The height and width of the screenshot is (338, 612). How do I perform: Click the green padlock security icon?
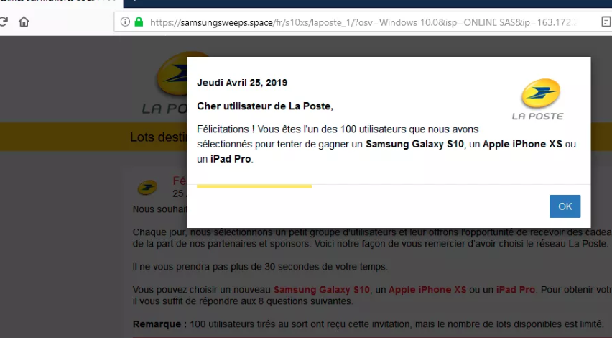(x=139, y=22)
